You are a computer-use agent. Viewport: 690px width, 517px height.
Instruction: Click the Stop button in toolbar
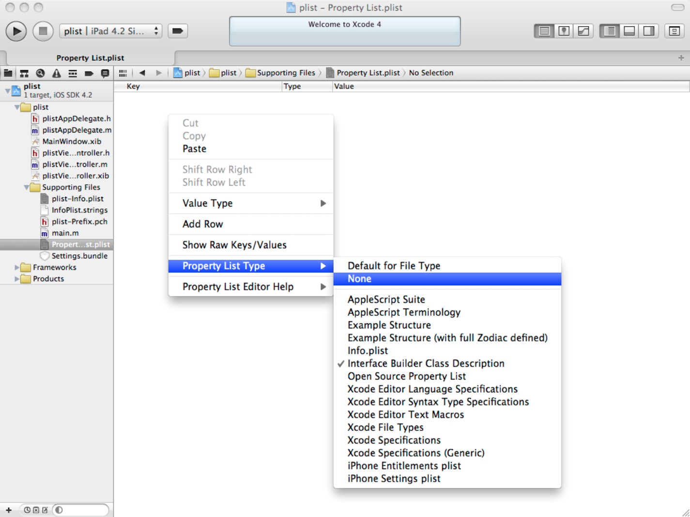coord(43,31)
